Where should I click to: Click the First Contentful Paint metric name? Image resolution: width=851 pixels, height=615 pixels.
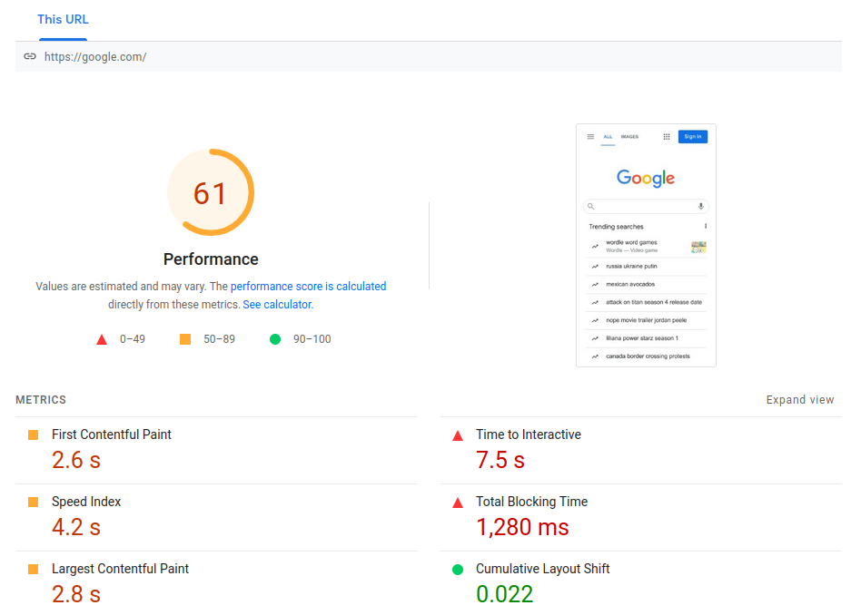(x=112, y=434)
